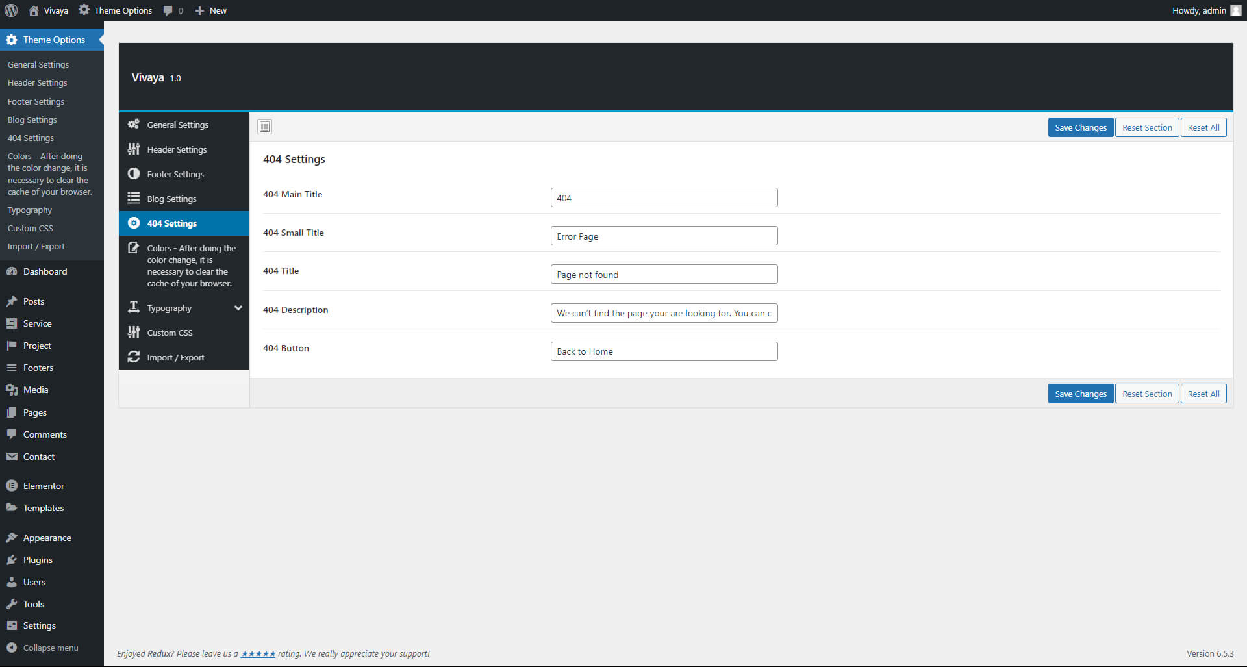Open Service menu in sidebar
The height and width of the screenshot is (667, 1247).
pyautogui.click(x=52, y=323)
